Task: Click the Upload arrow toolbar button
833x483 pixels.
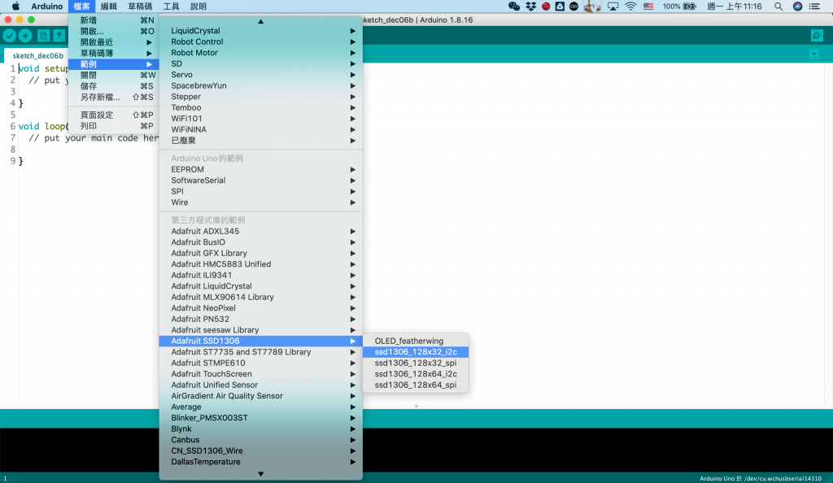Action: click(x=25, y=36)
